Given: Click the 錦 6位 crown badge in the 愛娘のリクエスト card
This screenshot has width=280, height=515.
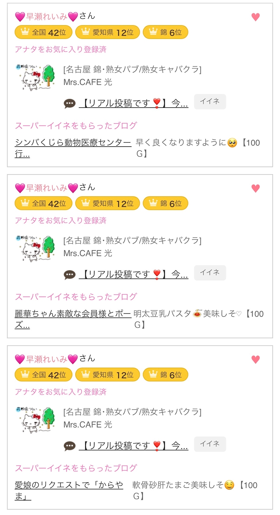Looking at the screenshot, I should 165,374.
